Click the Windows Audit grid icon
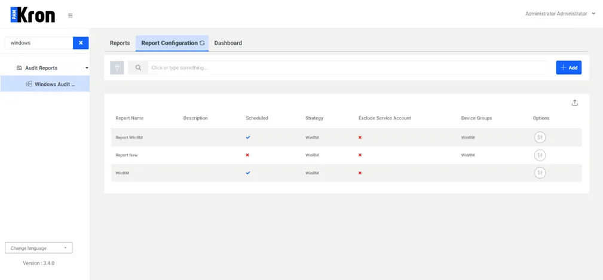 (29, 84)
